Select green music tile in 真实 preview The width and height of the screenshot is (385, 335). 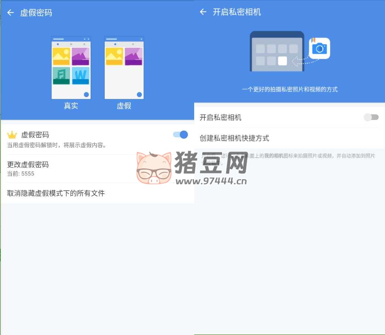pos(61,76)
